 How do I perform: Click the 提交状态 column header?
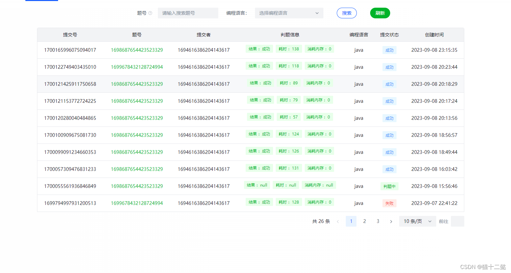point(389,35)
